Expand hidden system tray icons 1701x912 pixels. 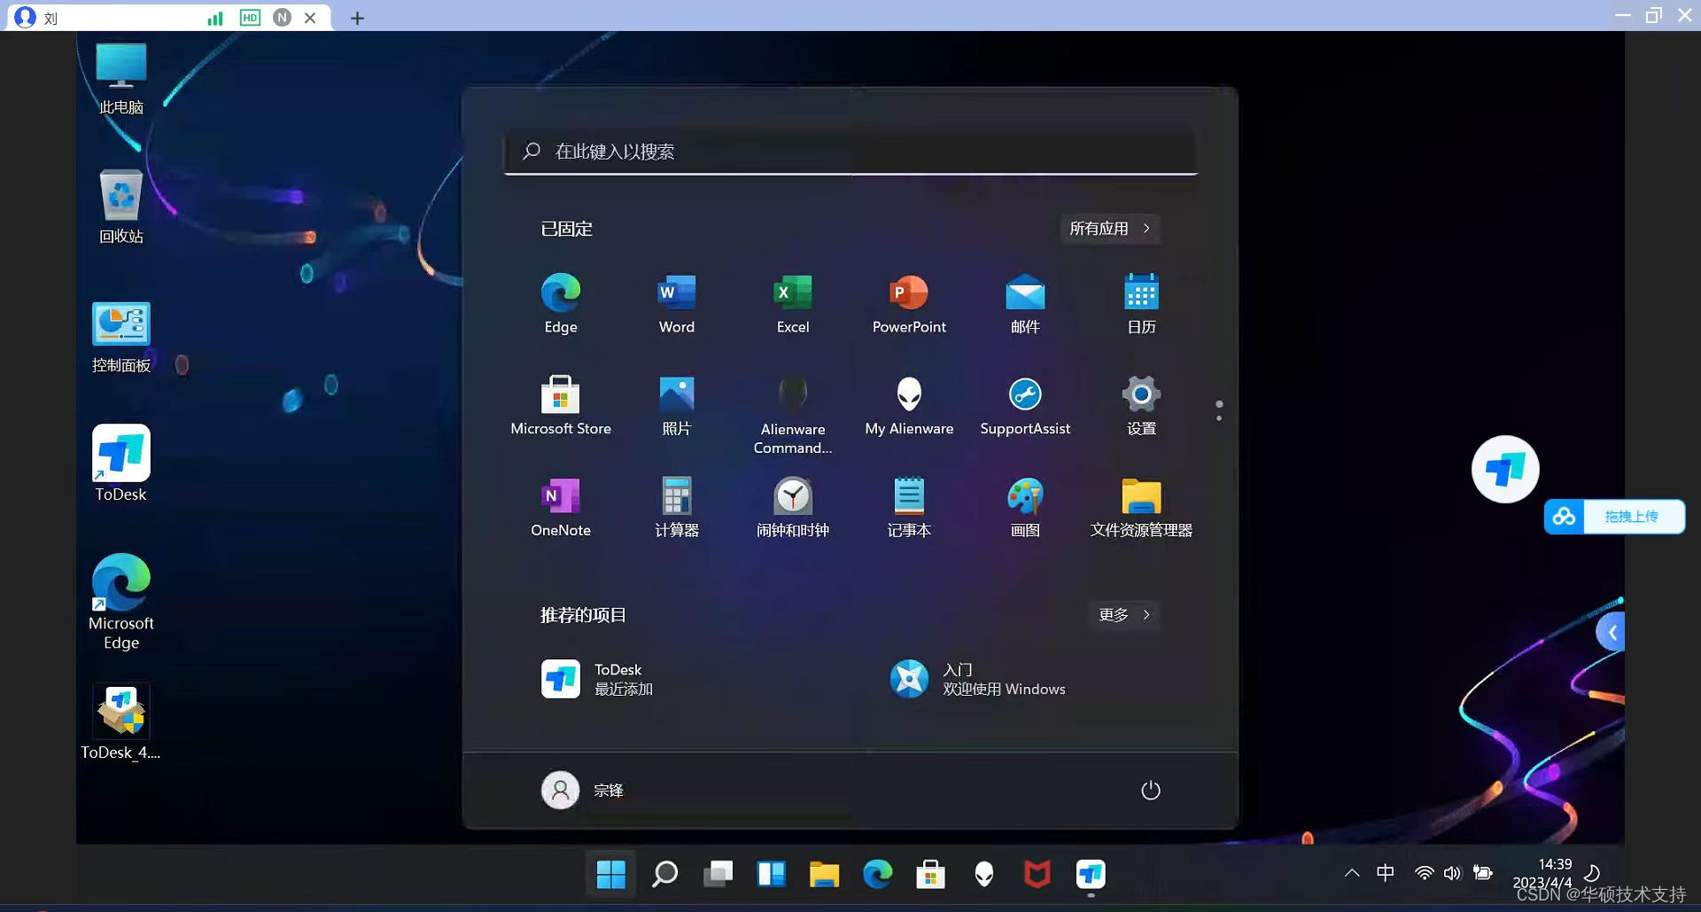click(1352, 873)
